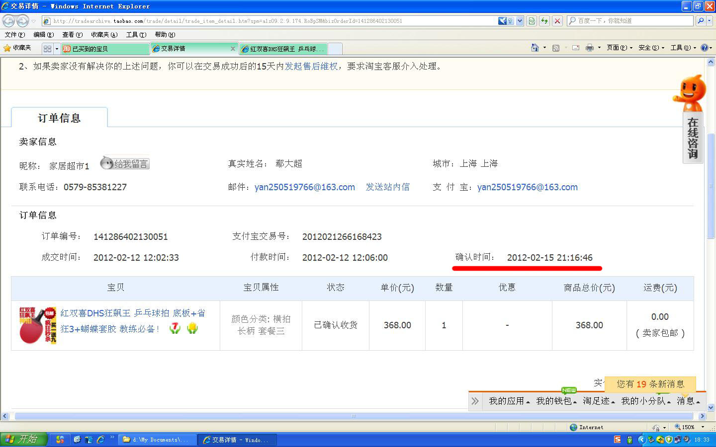
Task: Click the Windows 开始 Start button
Action: click(23, 440)
